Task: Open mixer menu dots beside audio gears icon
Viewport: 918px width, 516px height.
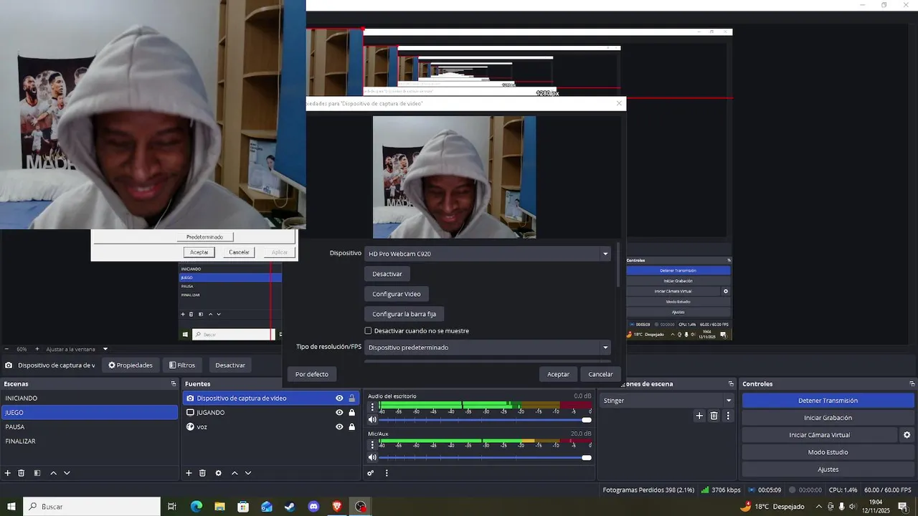Action: (x=387, y=473)
